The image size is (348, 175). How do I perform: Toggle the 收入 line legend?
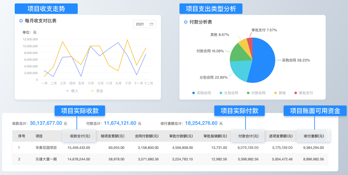coord(72,91)
